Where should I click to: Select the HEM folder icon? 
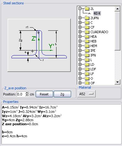click(87, 46)
